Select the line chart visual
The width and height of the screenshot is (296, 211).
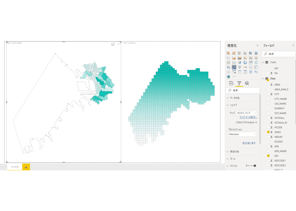228,58
